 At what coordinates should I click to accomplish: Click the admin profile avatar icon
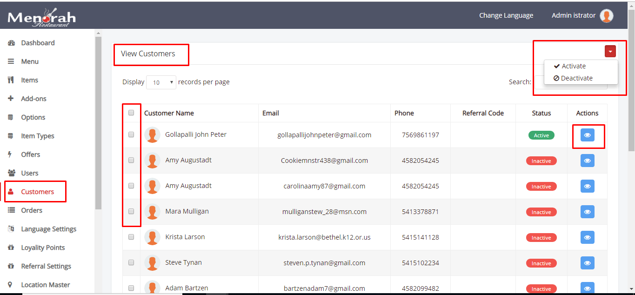(x=606, y=16)
